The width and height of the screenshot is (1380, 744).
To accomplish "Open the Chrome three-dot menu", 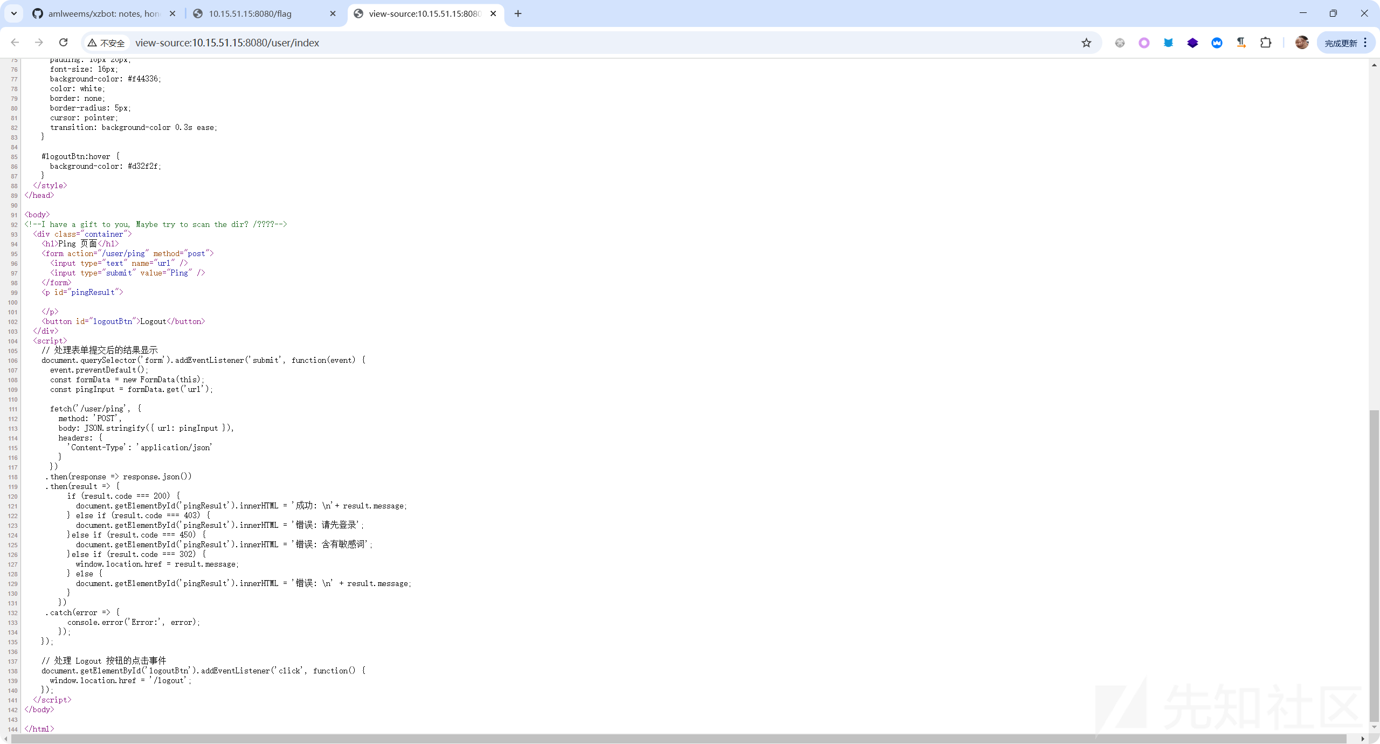I will (1365, 43).
